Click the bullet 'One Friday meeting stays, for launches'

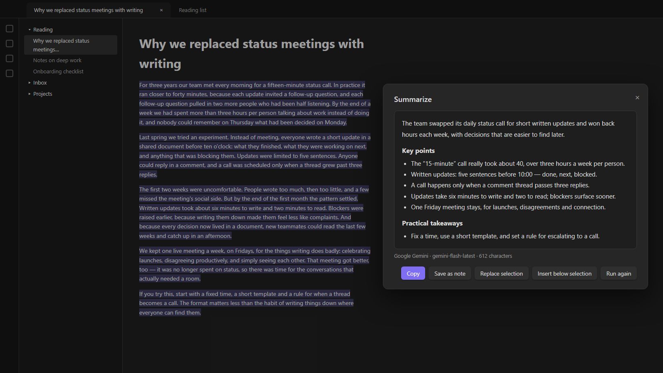[x=508, y=207]
